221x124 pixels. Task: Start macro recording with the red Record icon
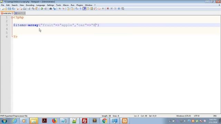(108, 9)
